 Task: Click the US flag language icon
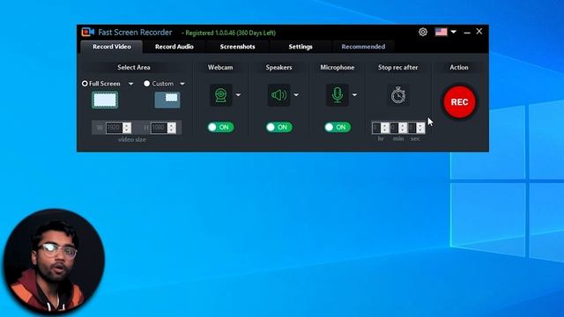441,32
